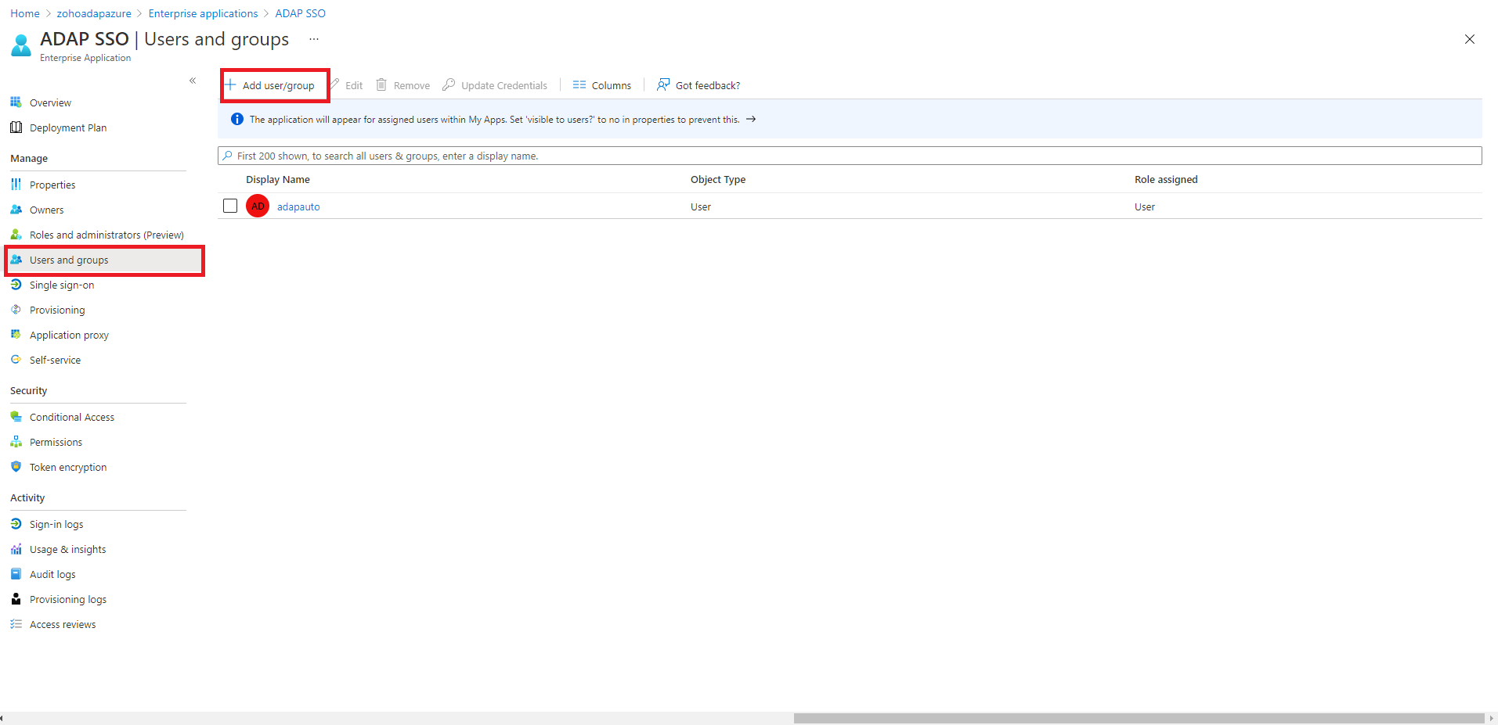The image size is (1498, 725).
Task: Go to the Provisioning page
Action: (57, 310)
